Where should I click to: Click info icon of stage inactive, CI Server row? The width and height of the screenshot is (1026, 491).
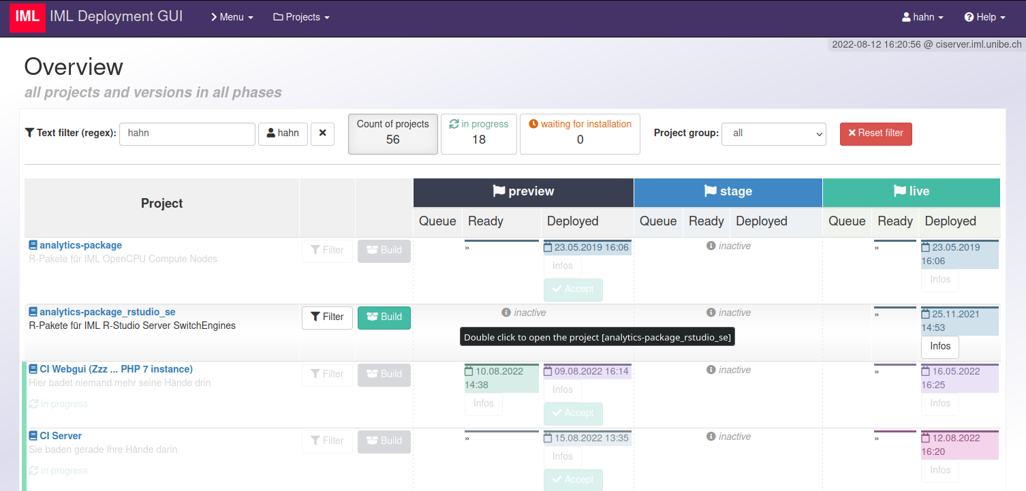[x=711, y=437]
